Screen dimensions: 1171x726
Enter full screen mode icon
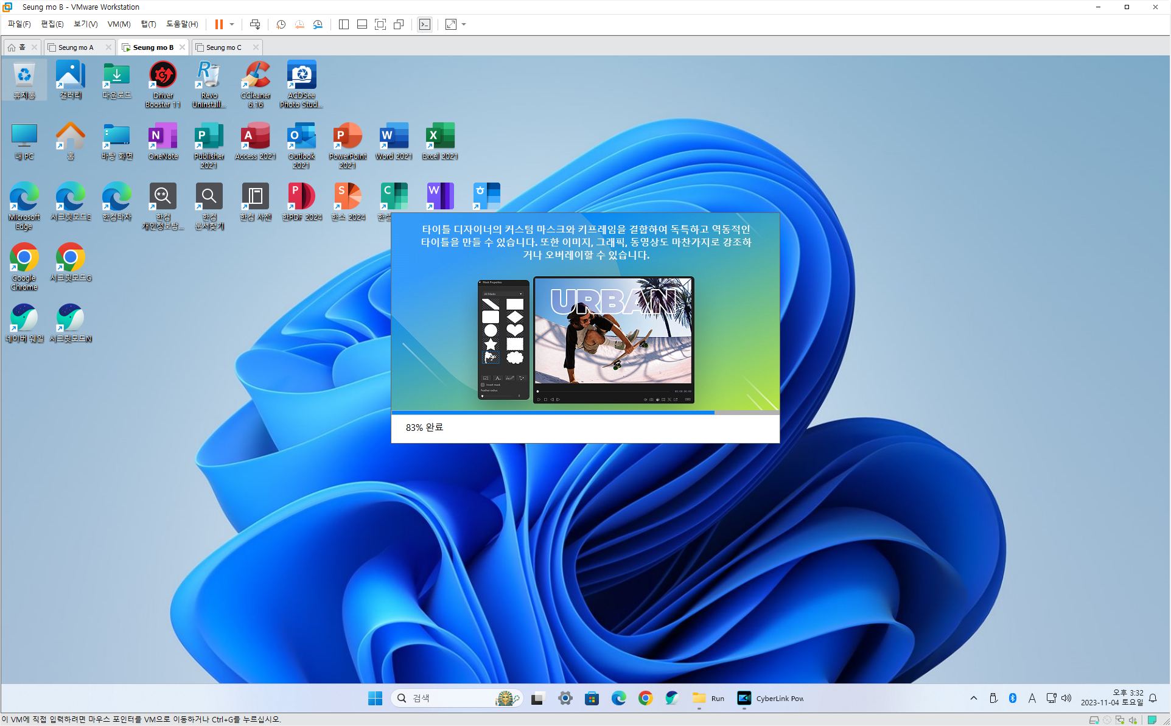pyautogui.click(x=380, y=24)
